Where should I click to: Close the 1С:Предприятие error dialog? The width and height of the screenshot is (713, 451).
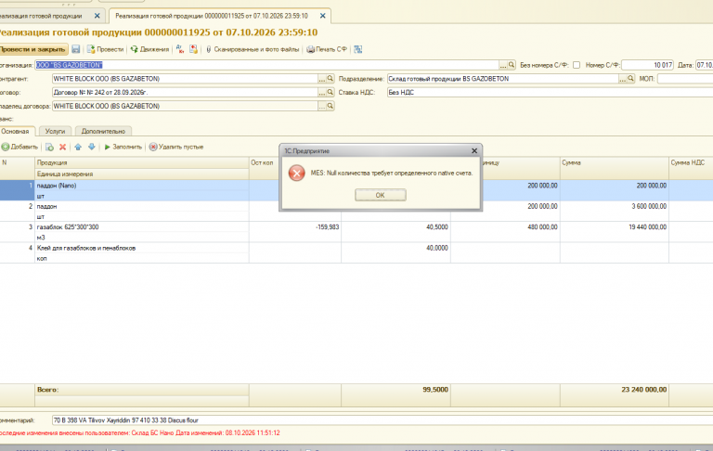[474, 151]
